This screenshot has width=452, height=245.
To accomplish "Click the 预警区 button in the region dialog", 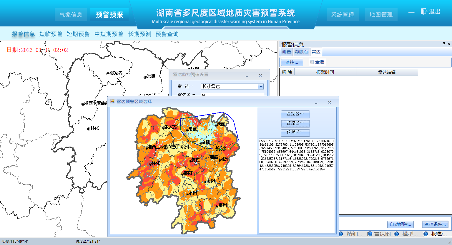I will (x=295, y=132).
